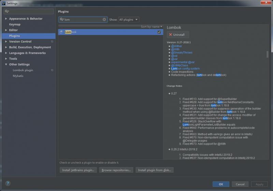Collapse the Other Settings section arrow

click(6, 64)
